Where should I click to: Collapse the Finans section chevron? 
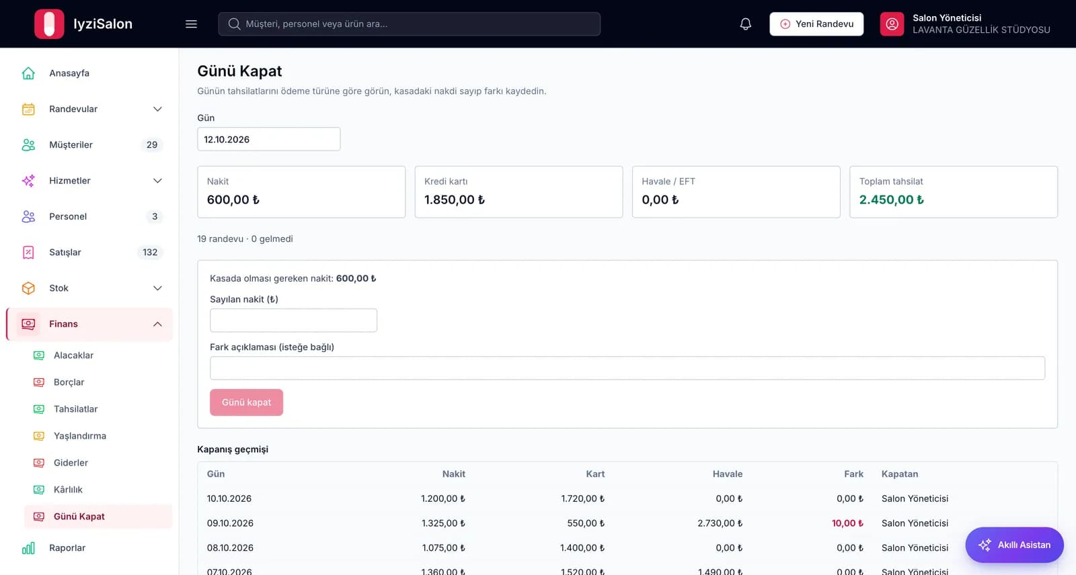tap(157, 324)
